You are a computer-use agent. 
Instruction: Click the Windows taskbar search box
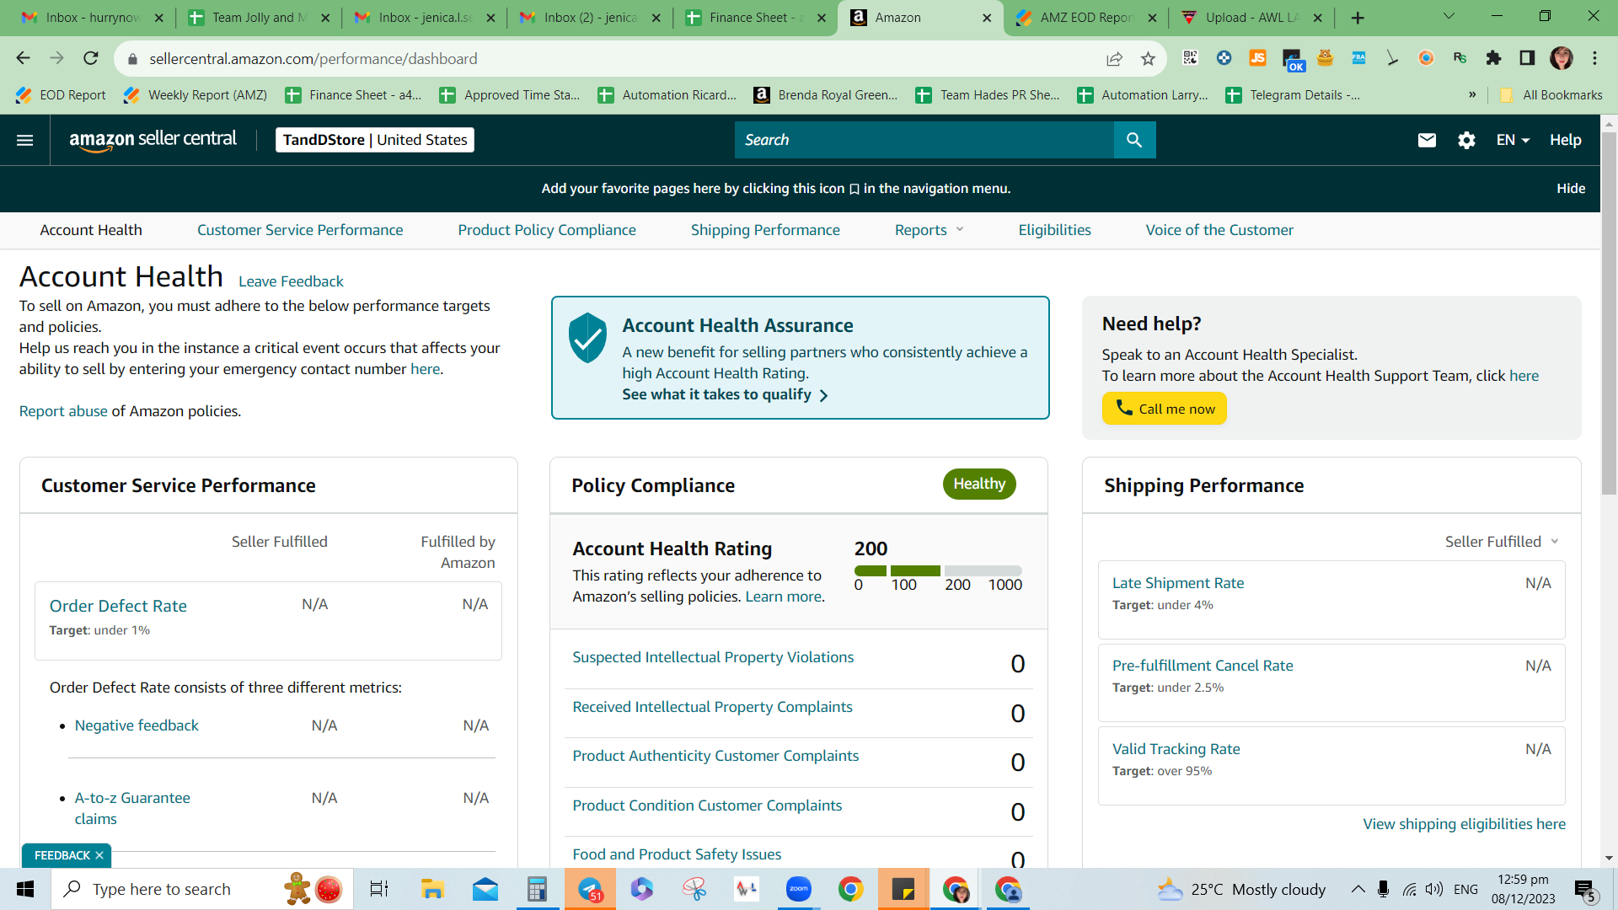point(202,889)
